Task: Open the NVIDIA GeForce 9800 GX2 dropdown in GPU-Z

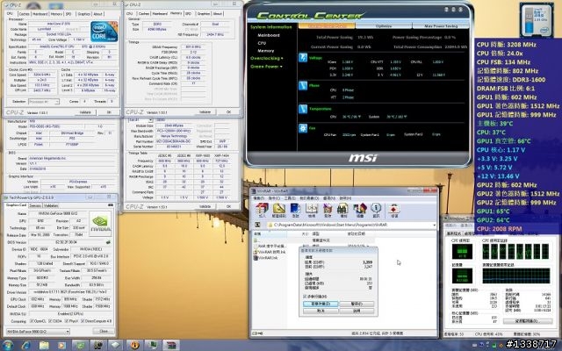Action: coord(38,332)
